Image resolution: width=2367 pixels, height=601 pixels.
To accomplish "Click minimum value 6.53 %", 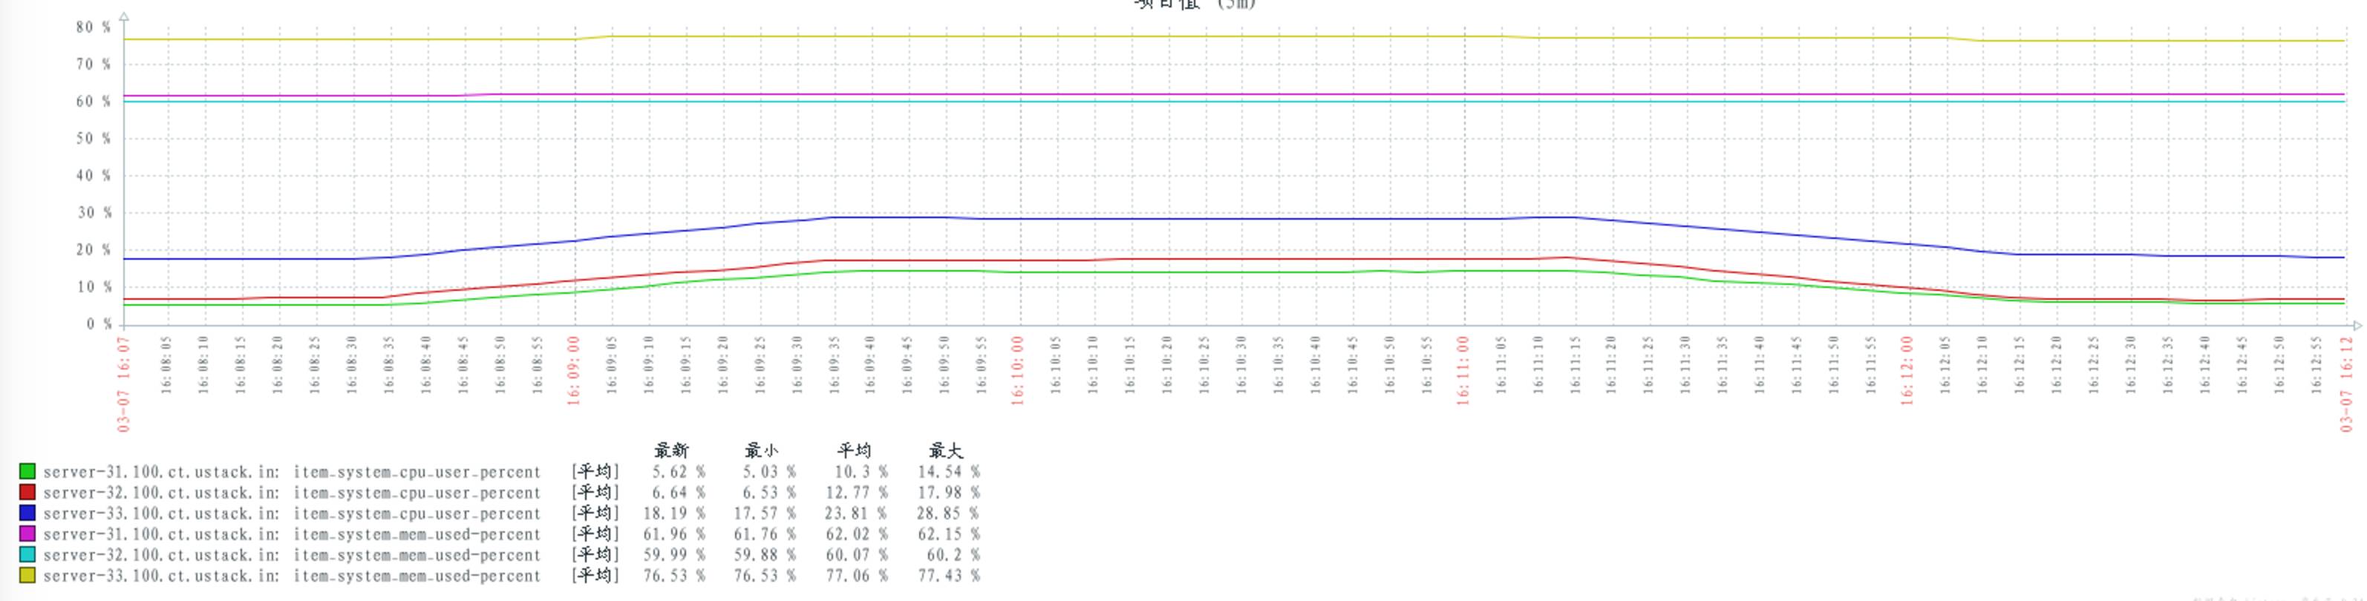I will (x=770, y=493).
